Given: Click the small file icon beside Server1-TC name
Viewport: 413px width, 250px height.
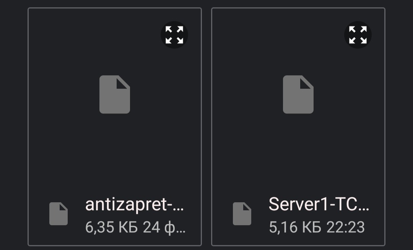Looking at the screenshot, I should pyautogui.click(x=242, y=214).
